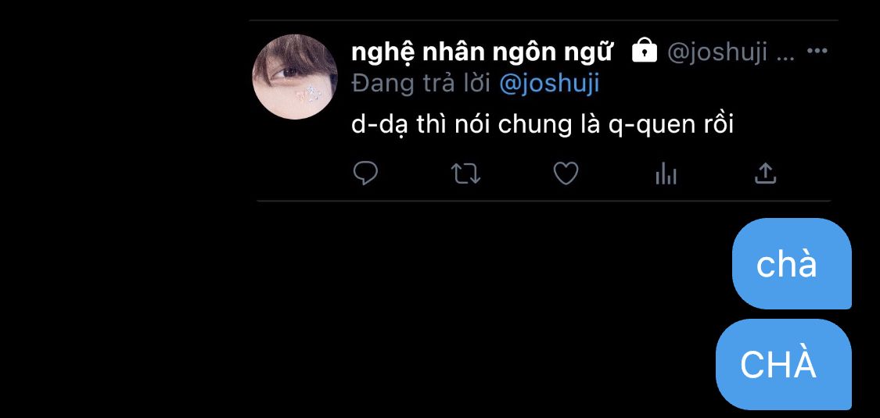Viewport: 880px width, 418px height.
Task: Click the protected account lock icon
Action: [x=645, y=51]
